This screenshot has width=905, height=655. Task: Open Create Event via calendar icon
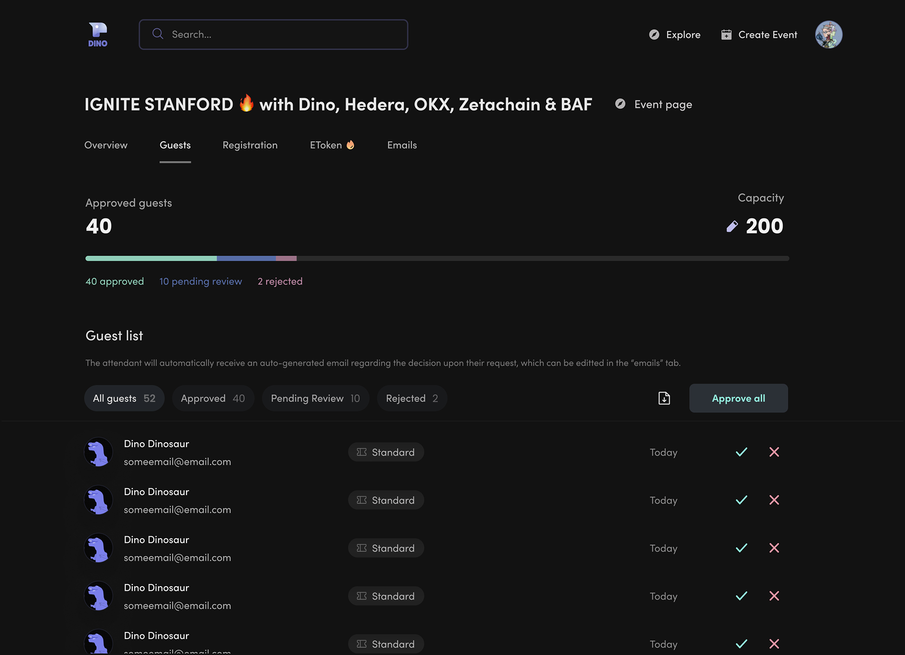point(726,34)
